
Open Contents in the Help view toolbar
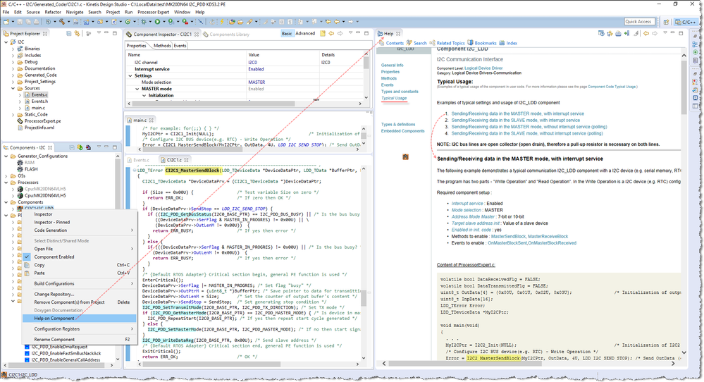[x=395, y=43]
